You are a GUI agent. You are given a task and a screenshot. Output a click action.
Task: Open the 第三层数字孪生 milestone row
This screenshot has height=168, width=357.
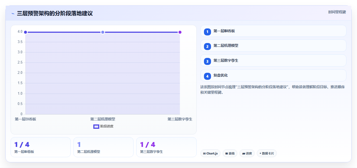coord(273,60)
